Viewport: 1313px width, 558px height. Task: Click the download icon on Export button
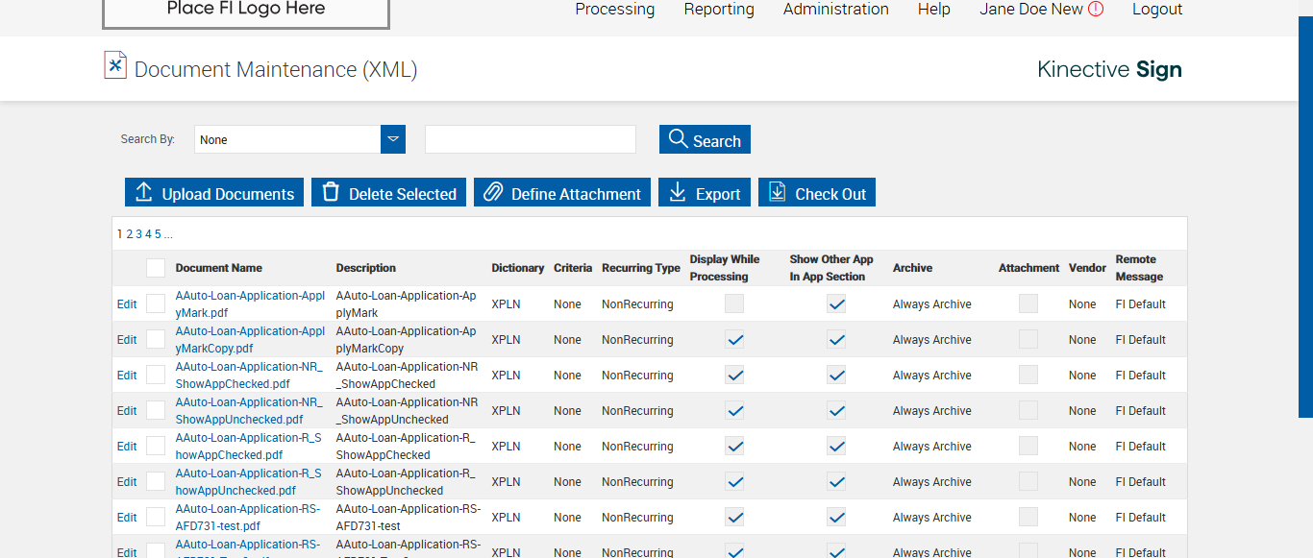[678, 192]
